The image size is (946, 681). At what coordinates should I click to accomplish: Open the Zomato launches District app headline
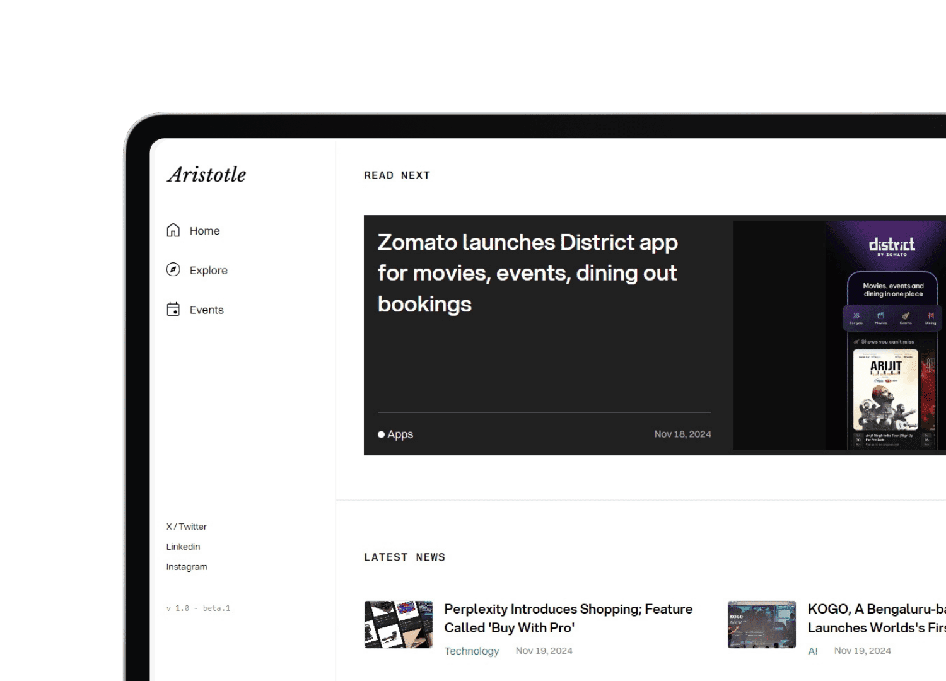pos(527,273)
